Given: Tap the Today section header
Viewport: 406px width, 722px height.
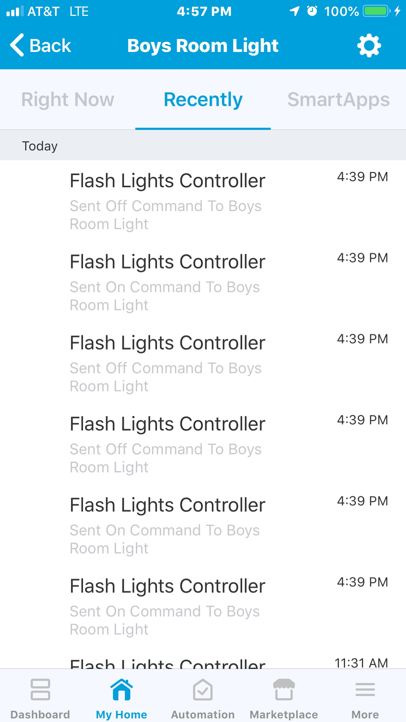Looking at the screenshot, I should coord(40,146).
